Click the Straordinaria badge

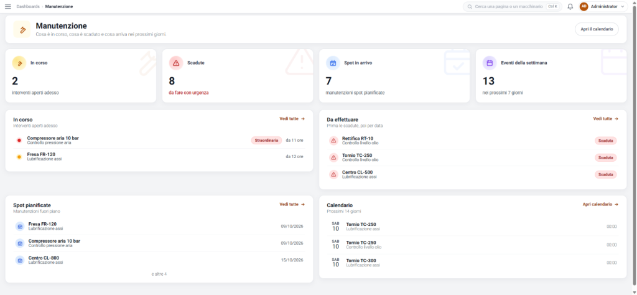[x=266, y=140]
